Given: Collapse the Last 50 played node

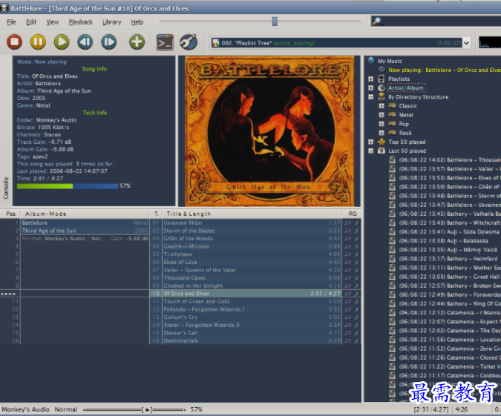Looking at the screenshot, I should click(x=370, y=151).
